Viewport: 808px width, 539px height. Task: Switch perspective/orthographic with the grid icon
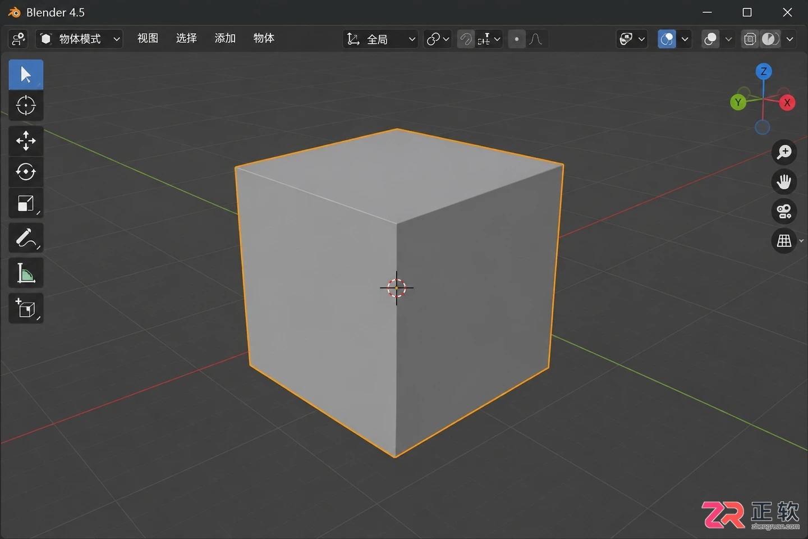(784, 241)
